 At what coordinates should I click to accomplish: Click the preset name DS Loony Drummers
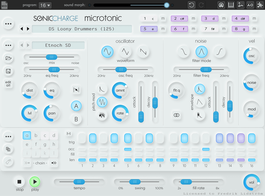click(x=82, y=29)
